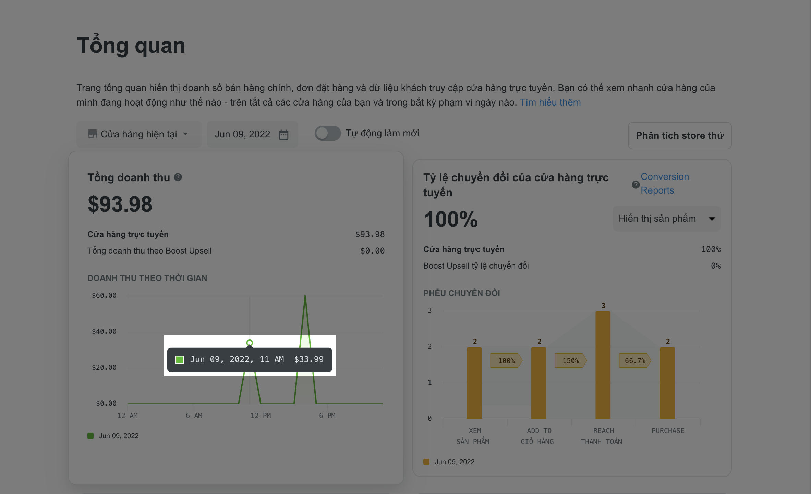Click the help icon beside Tổng doanh thu
Image resolution: width=811 pixels, height=494 pixels.
178,177
